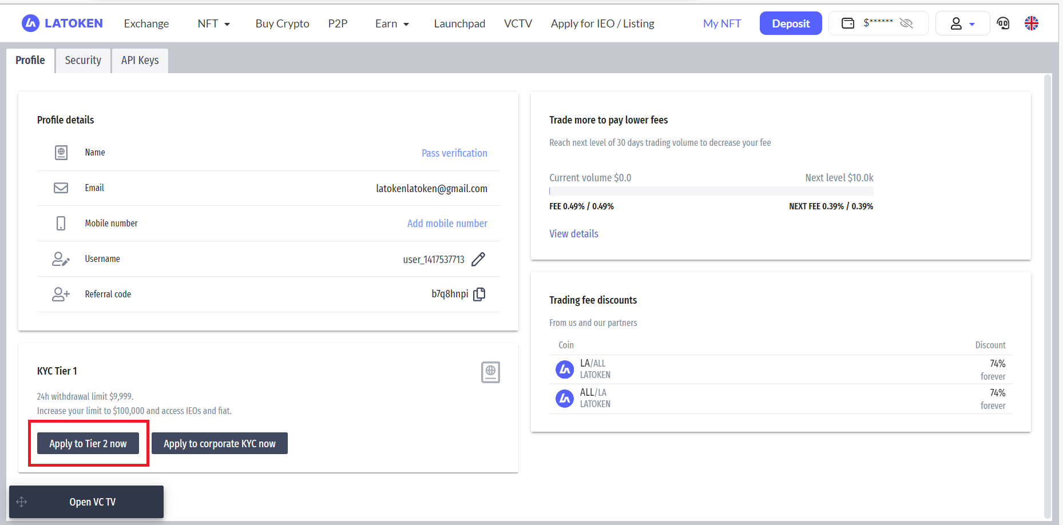Click the move handle on VC TV widget
Image resolution: width=1063 pixels, height=525 pixels.
click(22, 502)
